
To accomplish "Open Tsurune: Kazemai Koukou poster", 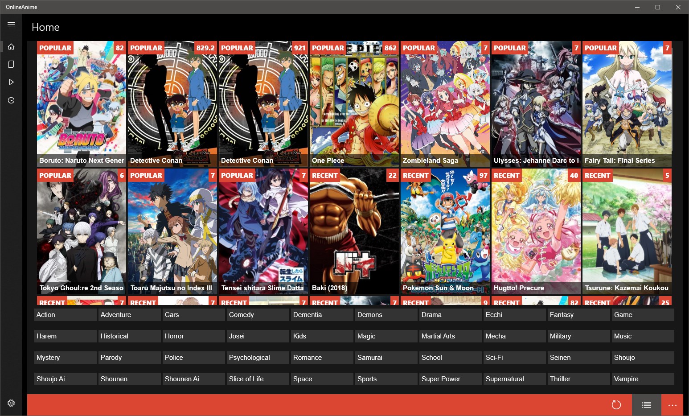I will [627, 231].
